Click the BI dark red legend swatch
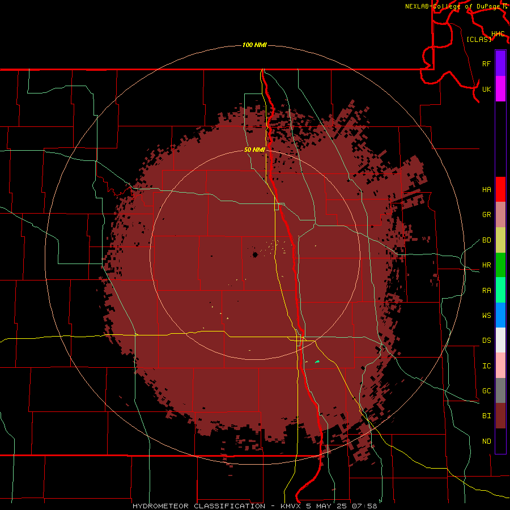 [x=500, y=416]
